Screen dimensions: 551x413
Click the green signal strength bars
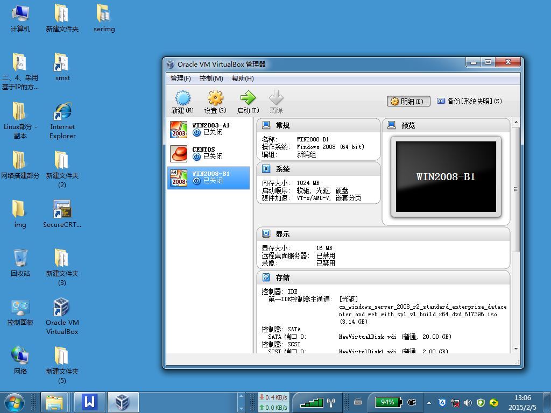coord(312,402)
